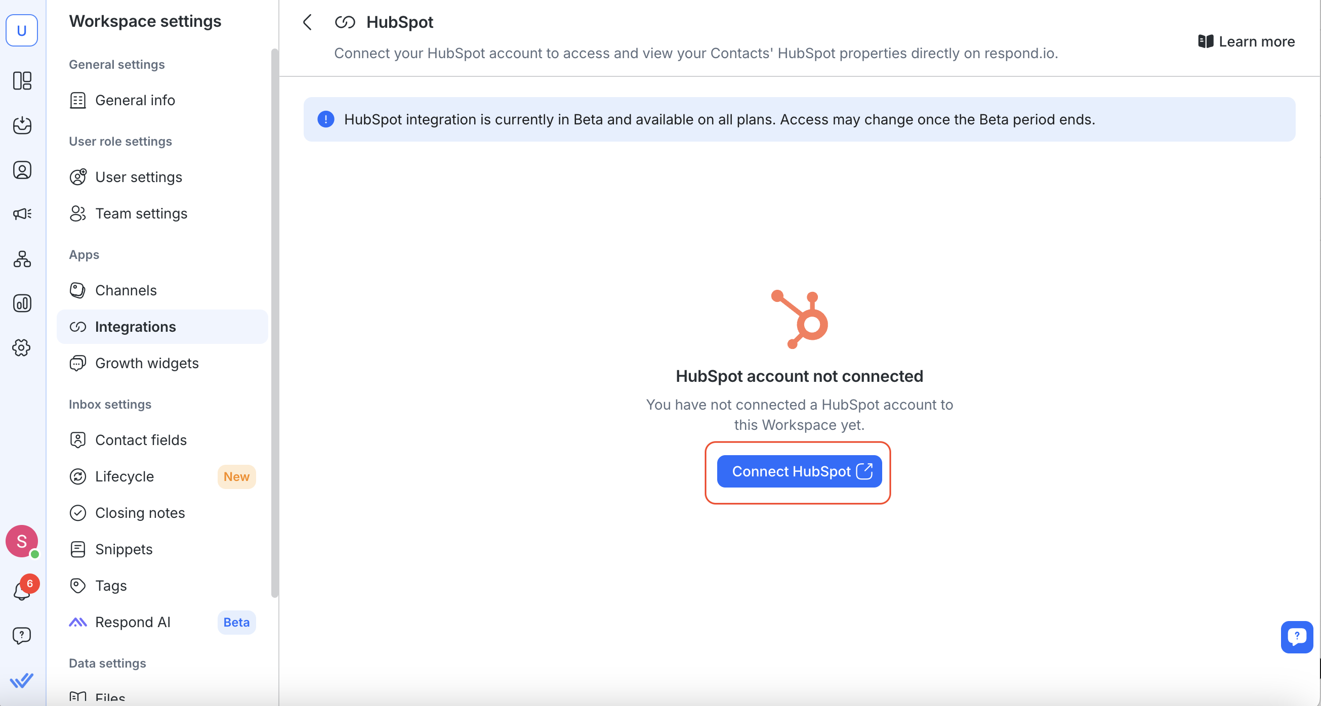This screenshot has width=1321, height=706.
Task: Click your avatar with online status dot
Action: [22, 541]
